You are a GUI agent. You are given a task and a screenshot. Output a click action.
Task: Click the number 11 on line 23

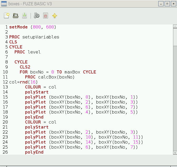pos(136,137)
